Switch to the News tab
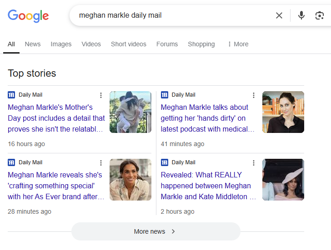Viewport: 331px width, 250px height. click(33, 44)
